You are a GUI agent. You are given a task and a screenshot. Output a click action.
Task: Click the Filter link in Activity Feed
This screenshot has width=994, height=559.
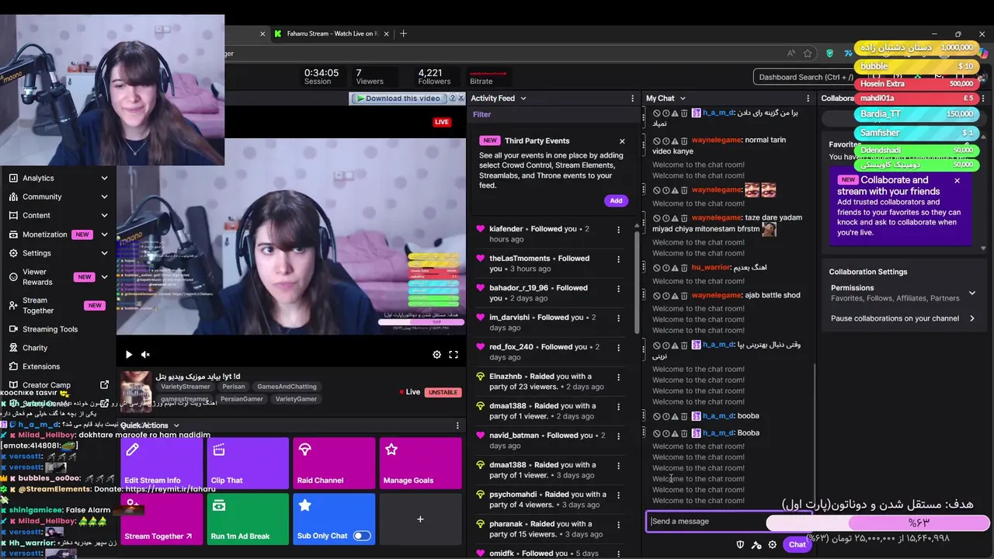pos(481,114)
